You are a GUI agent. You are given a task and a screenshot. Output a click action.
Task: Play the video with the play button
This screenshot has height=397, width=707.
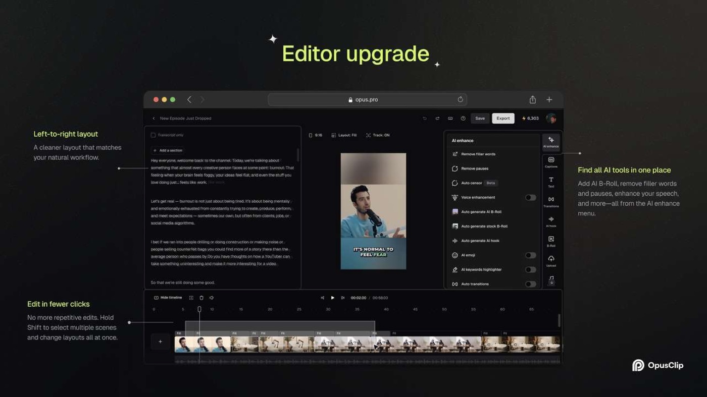click(x=332, y=298)
